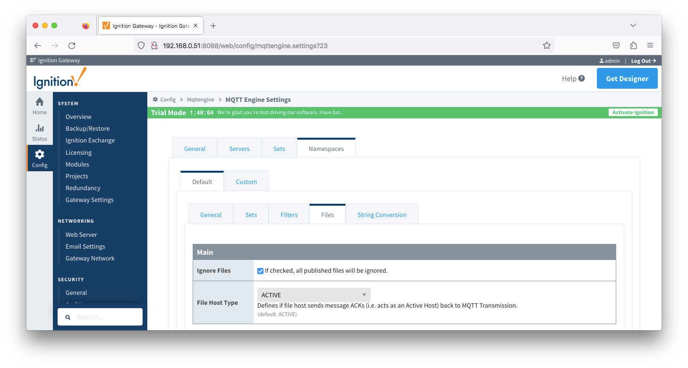Open Modules in the sidebar

pyautogui.click(x=77, y=164)
